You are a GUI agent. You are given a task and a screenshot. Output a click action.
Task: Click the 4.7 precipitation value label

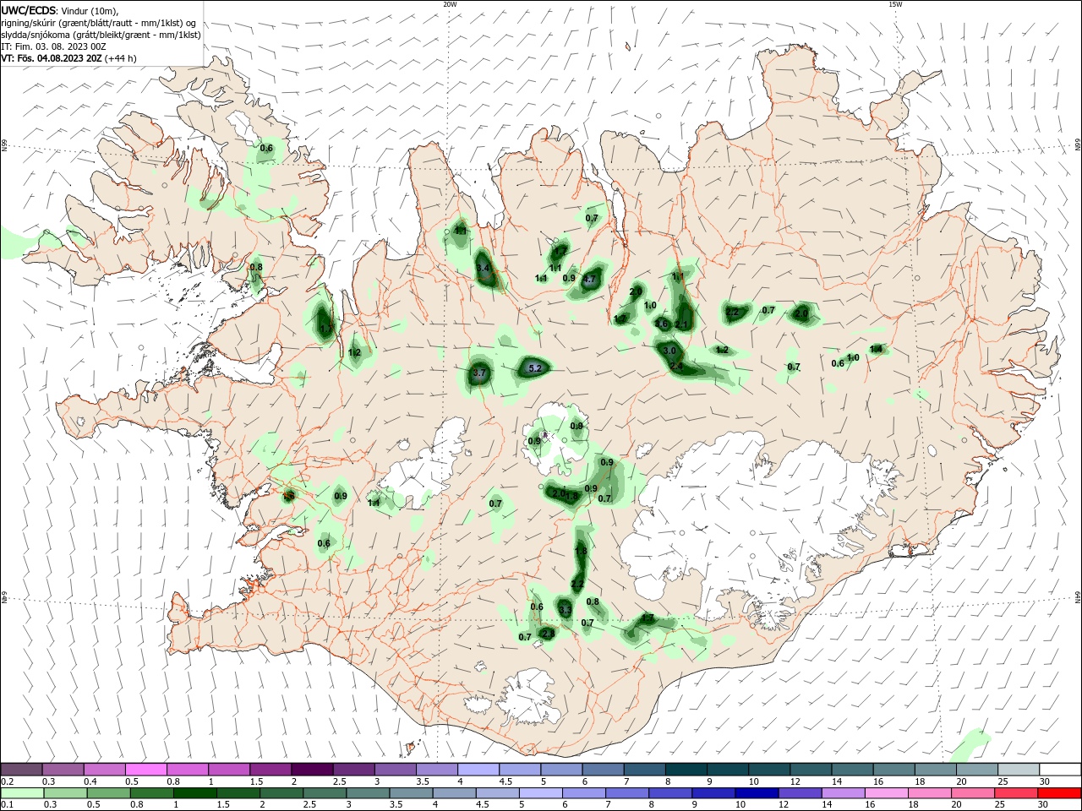(589, 279)
